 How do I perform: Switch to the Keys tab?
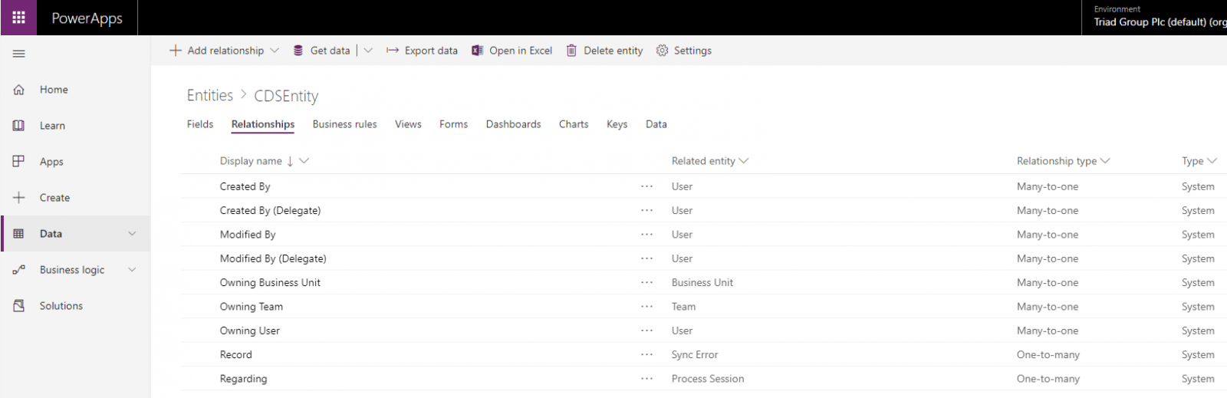pos(617,124)
